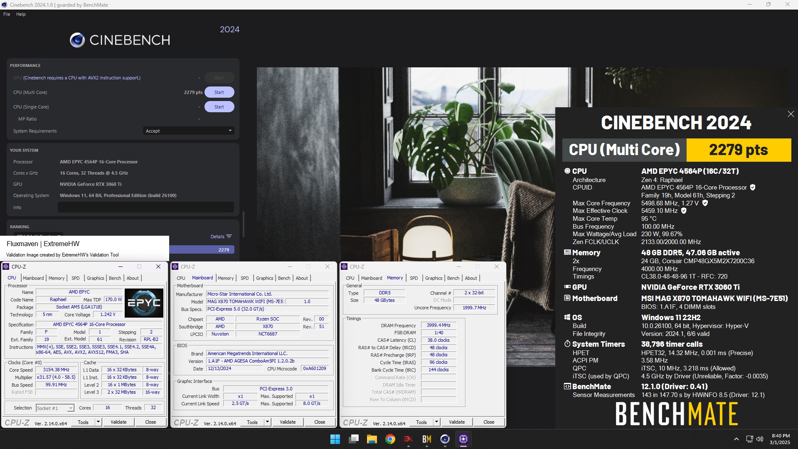798x449 pixels.
Task: Start the CPU Single Core benchmark
Action: 219,107
